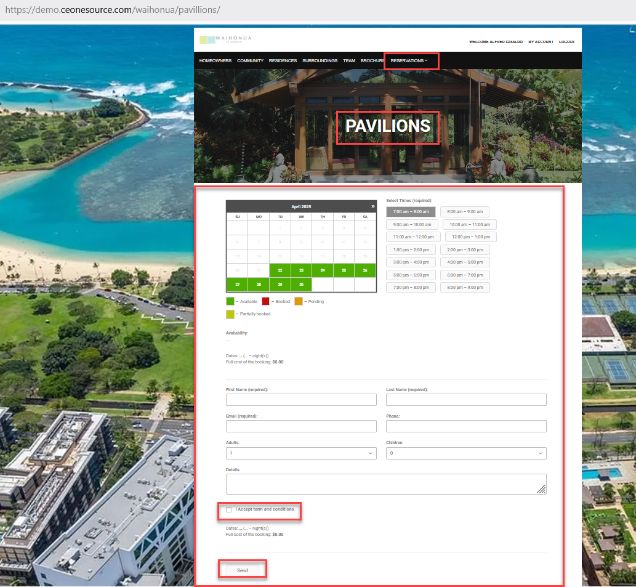Expand the Reservations dropdown menu

(409, 61)
